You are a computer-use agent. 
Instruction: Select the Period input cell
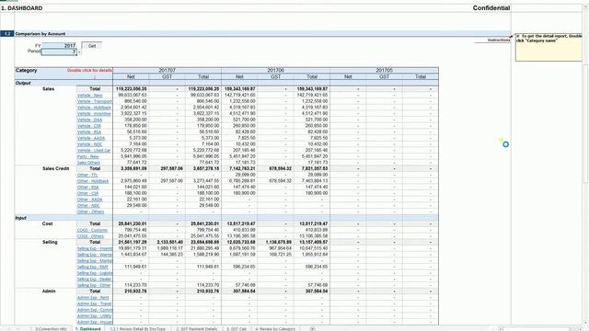point(59,51)
